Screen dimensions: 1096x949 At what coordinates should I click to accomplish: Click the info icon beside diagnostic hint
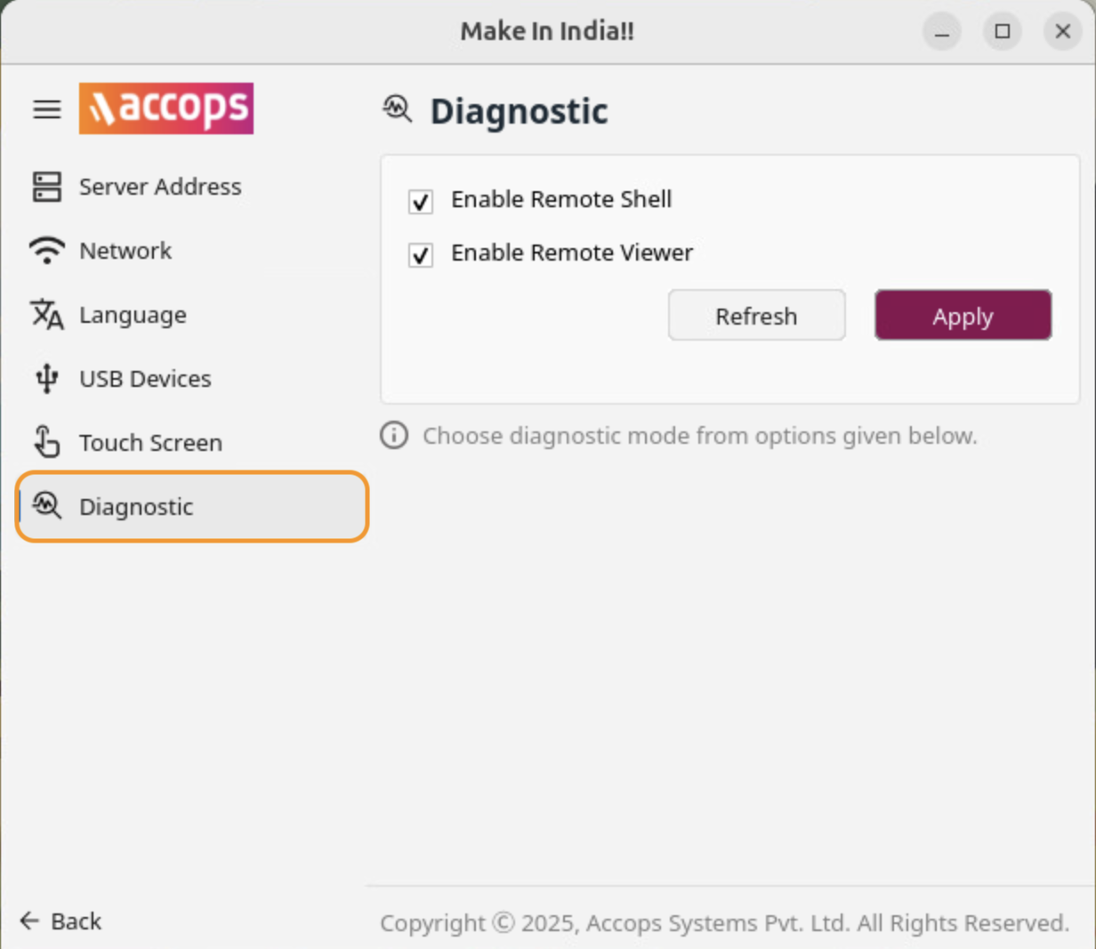(394, 436)
